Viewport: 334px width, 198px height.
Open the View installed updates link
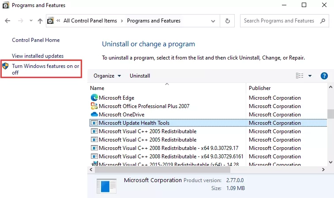[x=38, y=56]
